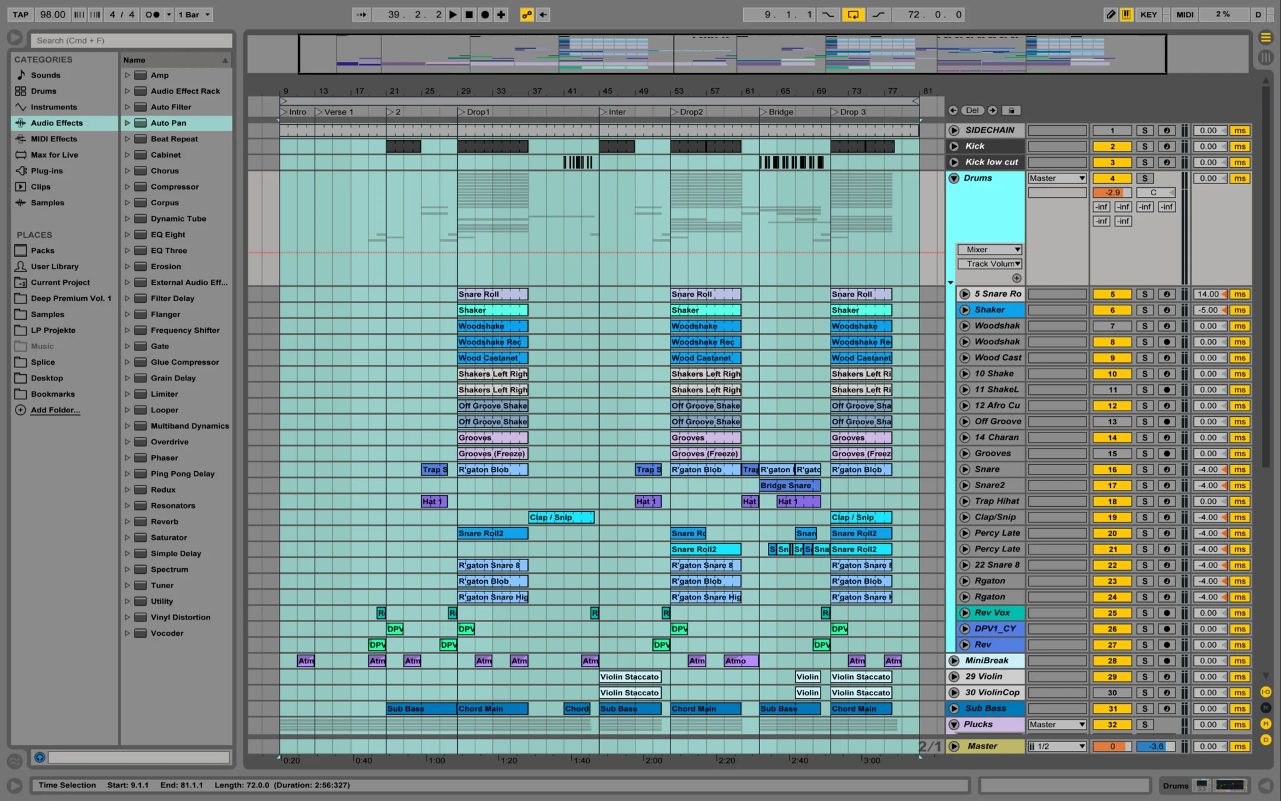Arm the Kick low cut track
1281x801 pixels.
point(1167,162)
